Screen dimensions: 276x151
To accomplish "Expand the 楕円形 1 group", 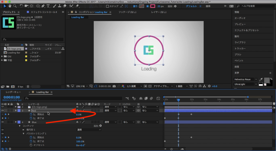I will coord(23,130).
